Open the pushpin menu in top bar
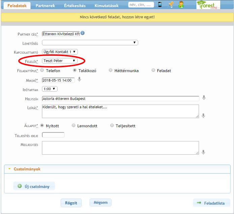Screen dimensions: 234x214 point(171,5)
